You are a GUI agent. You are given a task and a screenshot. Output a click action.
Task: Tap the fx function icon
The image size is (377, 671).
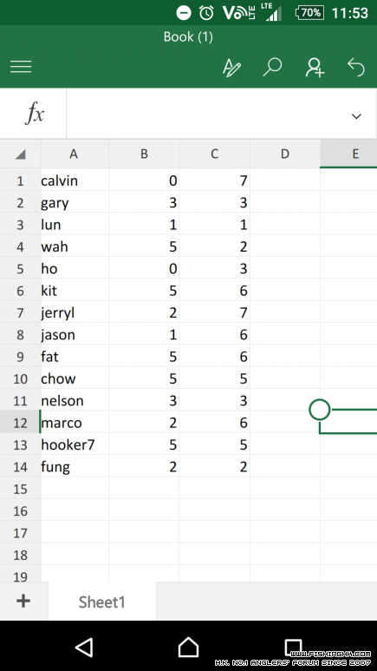click(34, 114)
